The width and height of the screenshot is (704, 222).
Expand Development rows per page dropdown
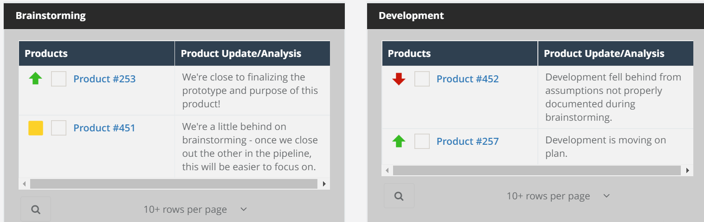[x=607, y=196]
